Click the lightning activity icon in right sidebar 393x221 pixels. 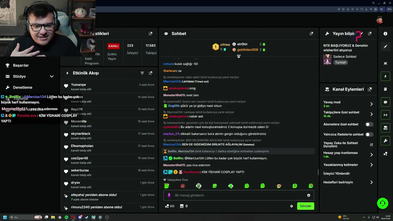pyautogui.click(x=385, y=76)
